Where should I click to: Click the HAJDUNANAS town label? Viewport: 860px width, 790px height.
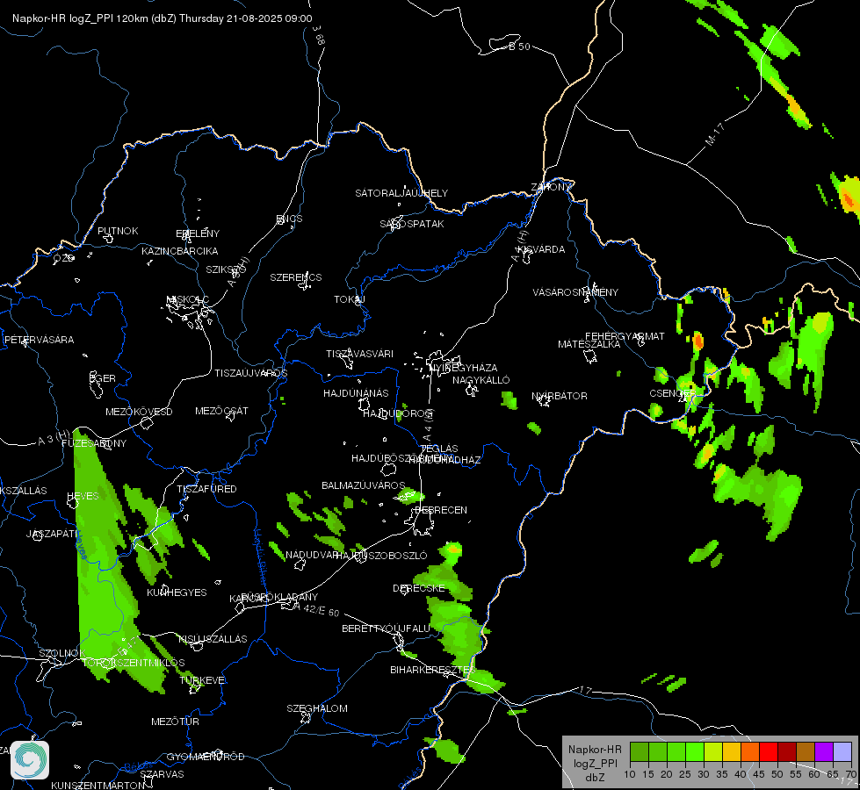pos(356,393)
